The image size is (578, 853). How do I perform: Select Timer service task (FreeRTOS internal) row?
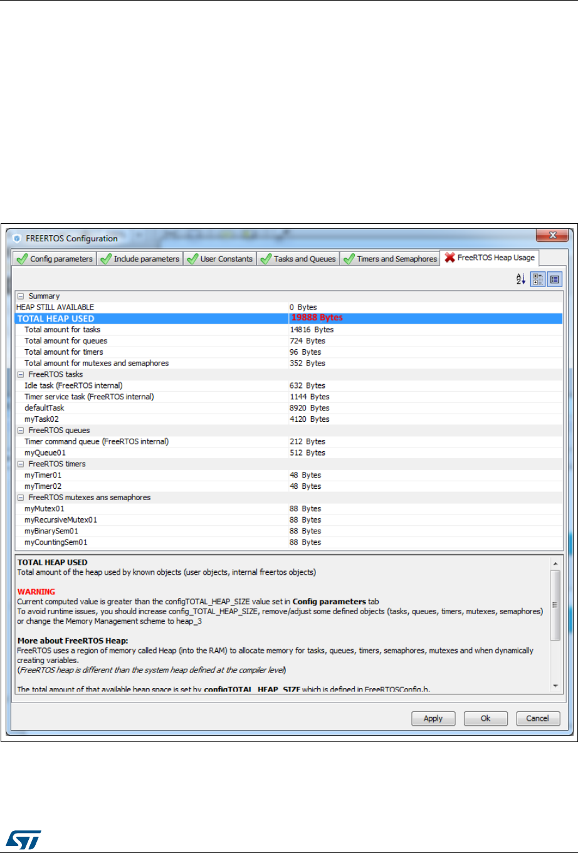coord(289,397)
